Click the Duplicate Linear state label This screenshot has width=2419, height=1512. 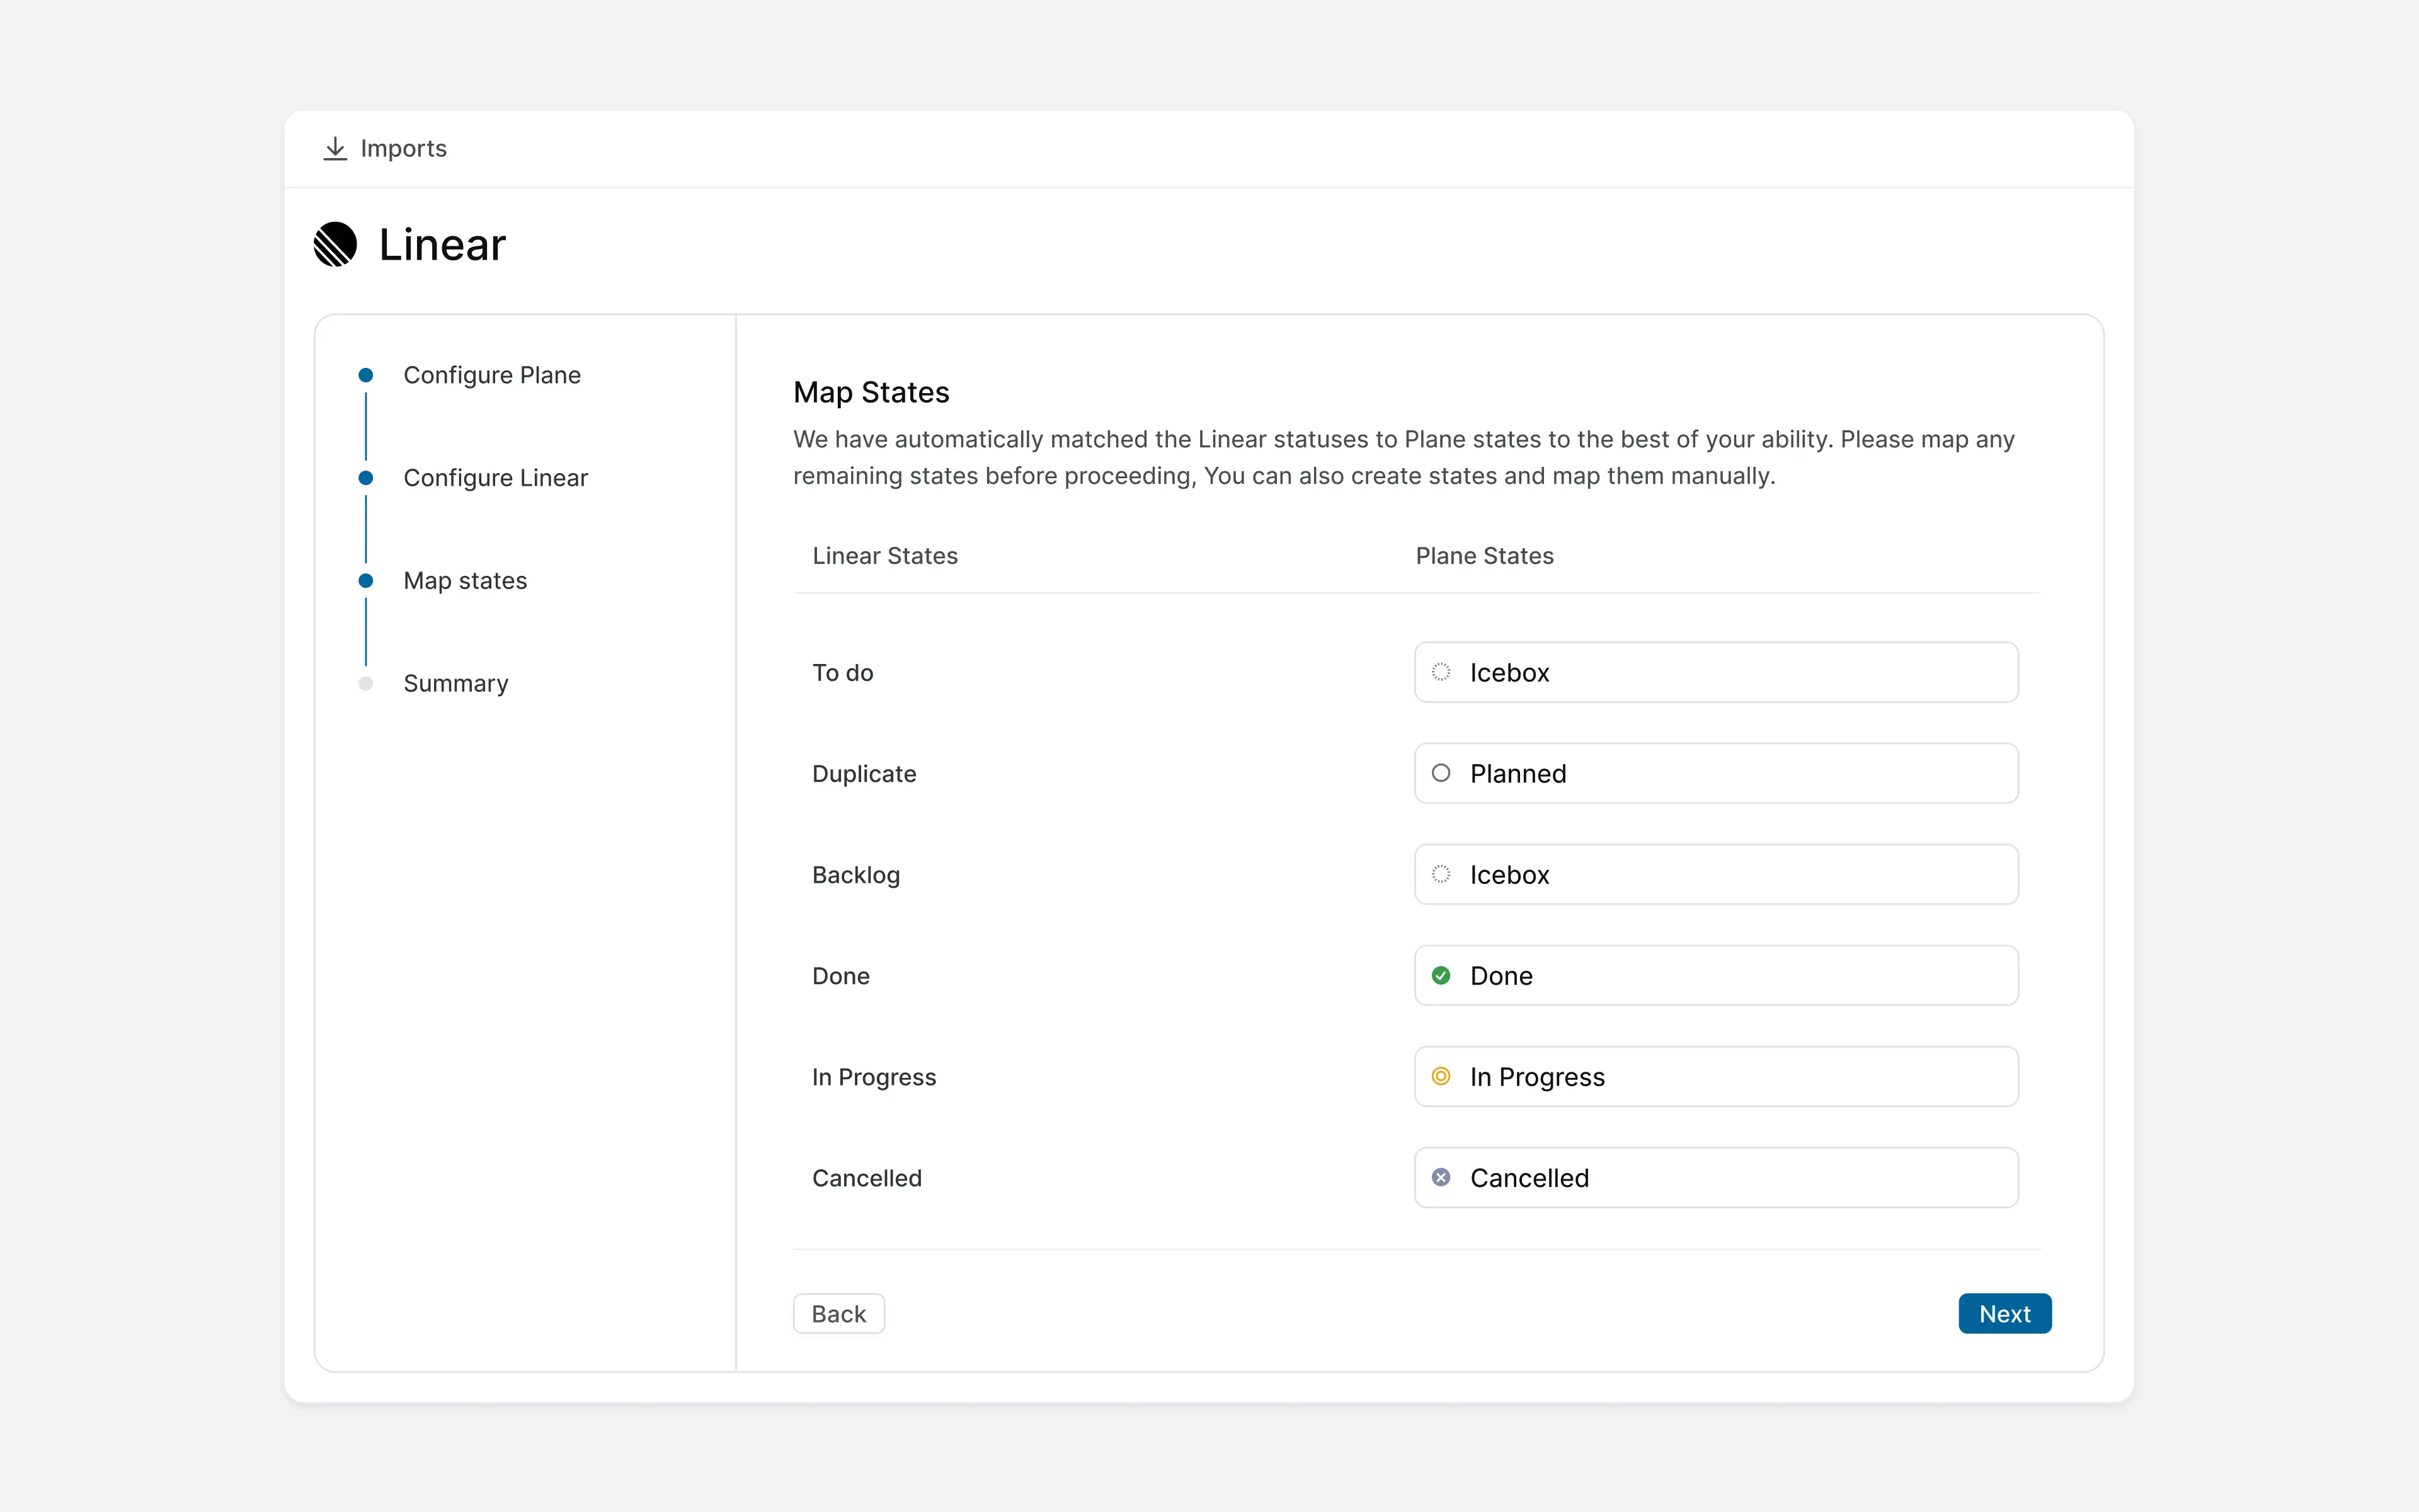pos(864,774)
